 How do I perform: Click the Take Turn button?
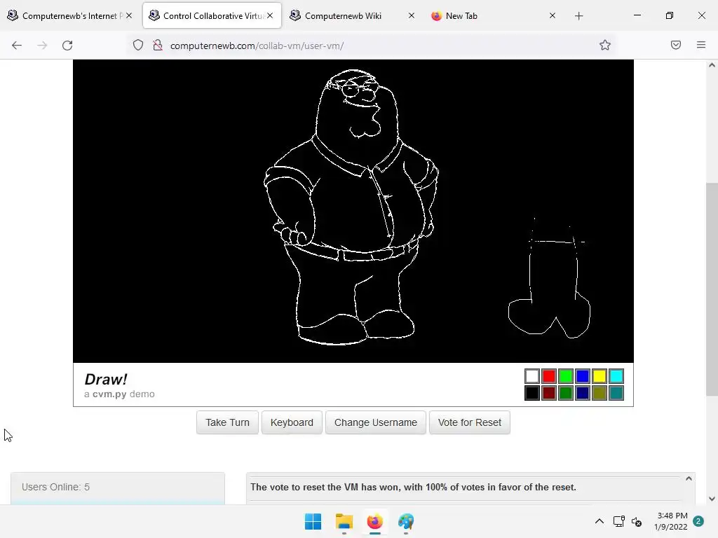pos(227,422)
